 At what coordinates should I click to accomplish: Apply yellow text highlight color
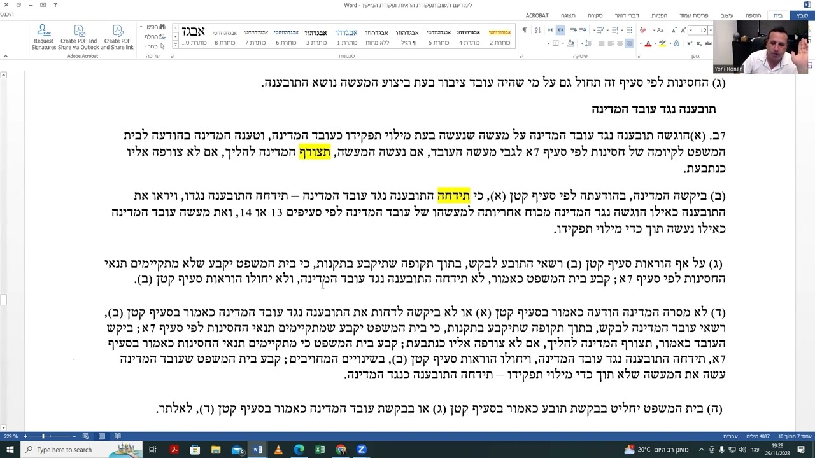click(x=662, y=43)
